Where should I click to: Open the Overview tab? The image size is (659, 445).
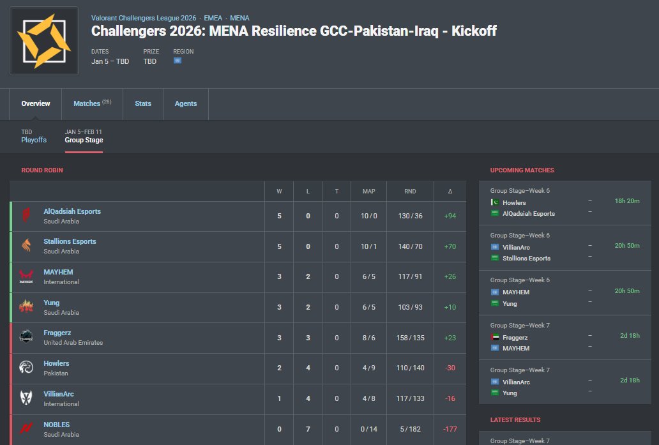point(36,104)
